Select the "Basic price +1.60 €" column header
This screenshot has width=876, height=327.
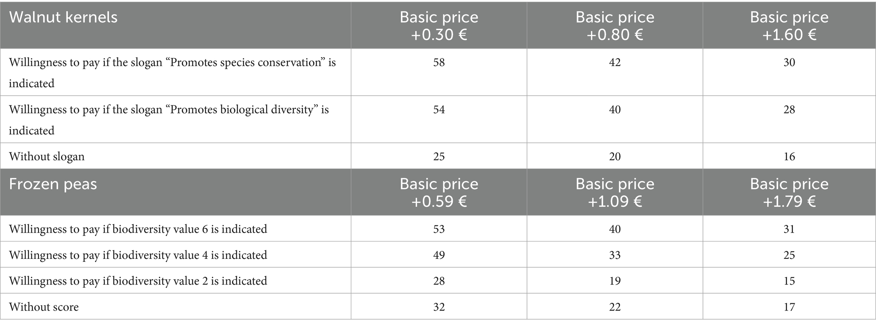789,25
